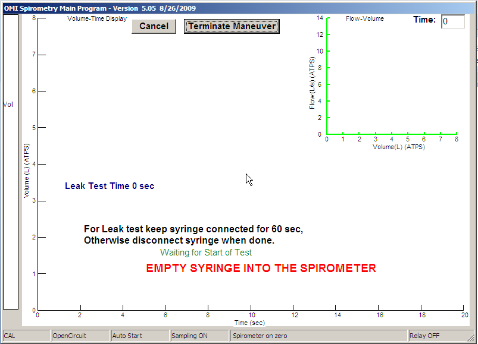
Task: Click the Cancel button
Action: tap(154, 26)
